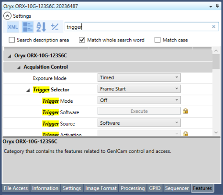
Task: Enable Match case checkbox
Action: point(157,40)
